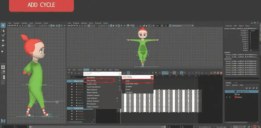Viewport: 261px width, 128px height.
Task: Select the arrow Select tool
Action: (x=3, y=26)
